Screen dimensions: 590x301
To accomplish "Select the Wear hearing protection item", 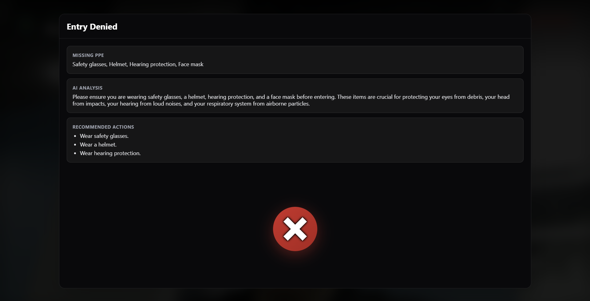I will click(110, 153).
